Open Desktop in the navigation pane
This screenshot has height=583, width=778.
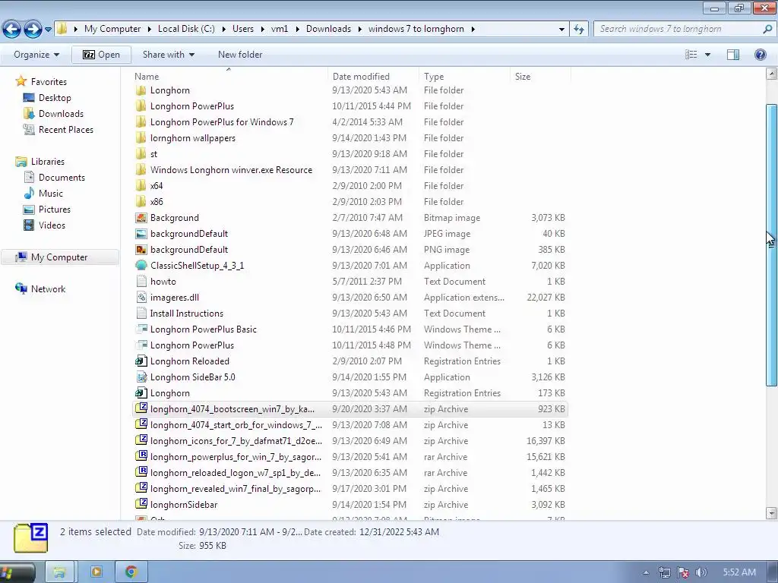(55, 98)
